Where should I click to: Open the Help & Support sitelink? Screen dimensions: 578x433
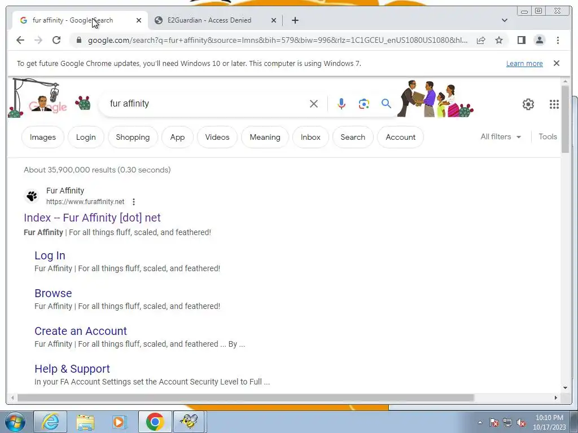click(x=72, y=369)
